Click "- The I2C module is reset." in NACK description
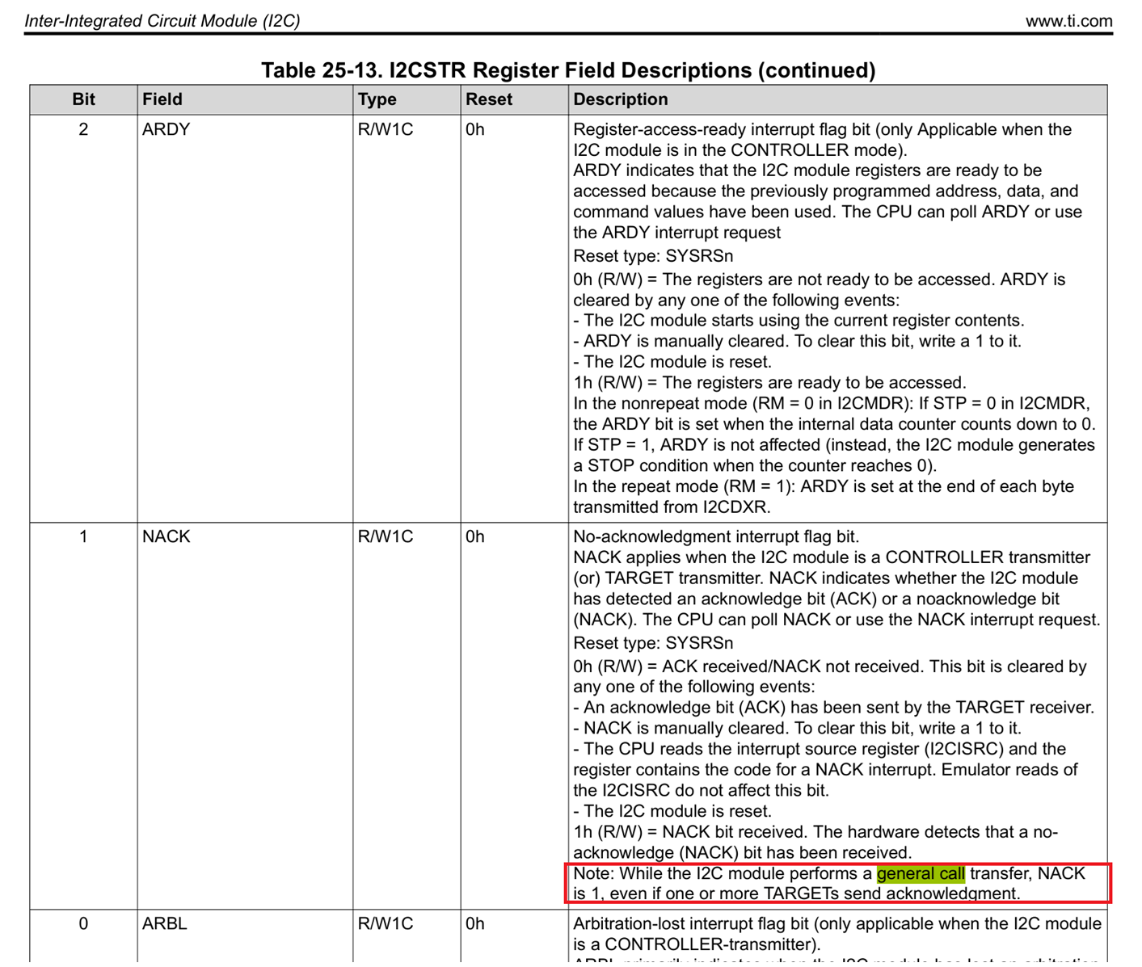 click(672, 811)
